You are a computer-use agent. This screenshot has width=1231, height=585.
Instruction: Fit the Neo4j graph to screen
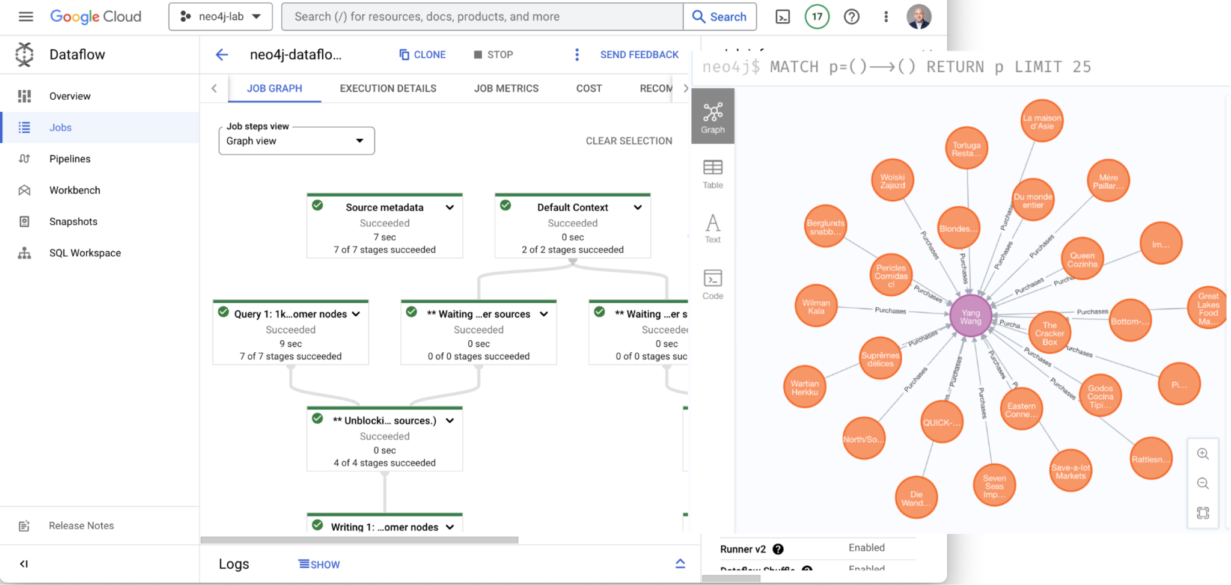point(1203,513)
